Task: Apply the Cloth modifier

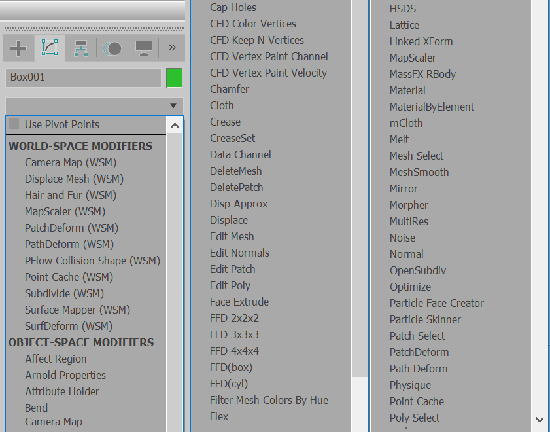Action: tap(222, 105)
